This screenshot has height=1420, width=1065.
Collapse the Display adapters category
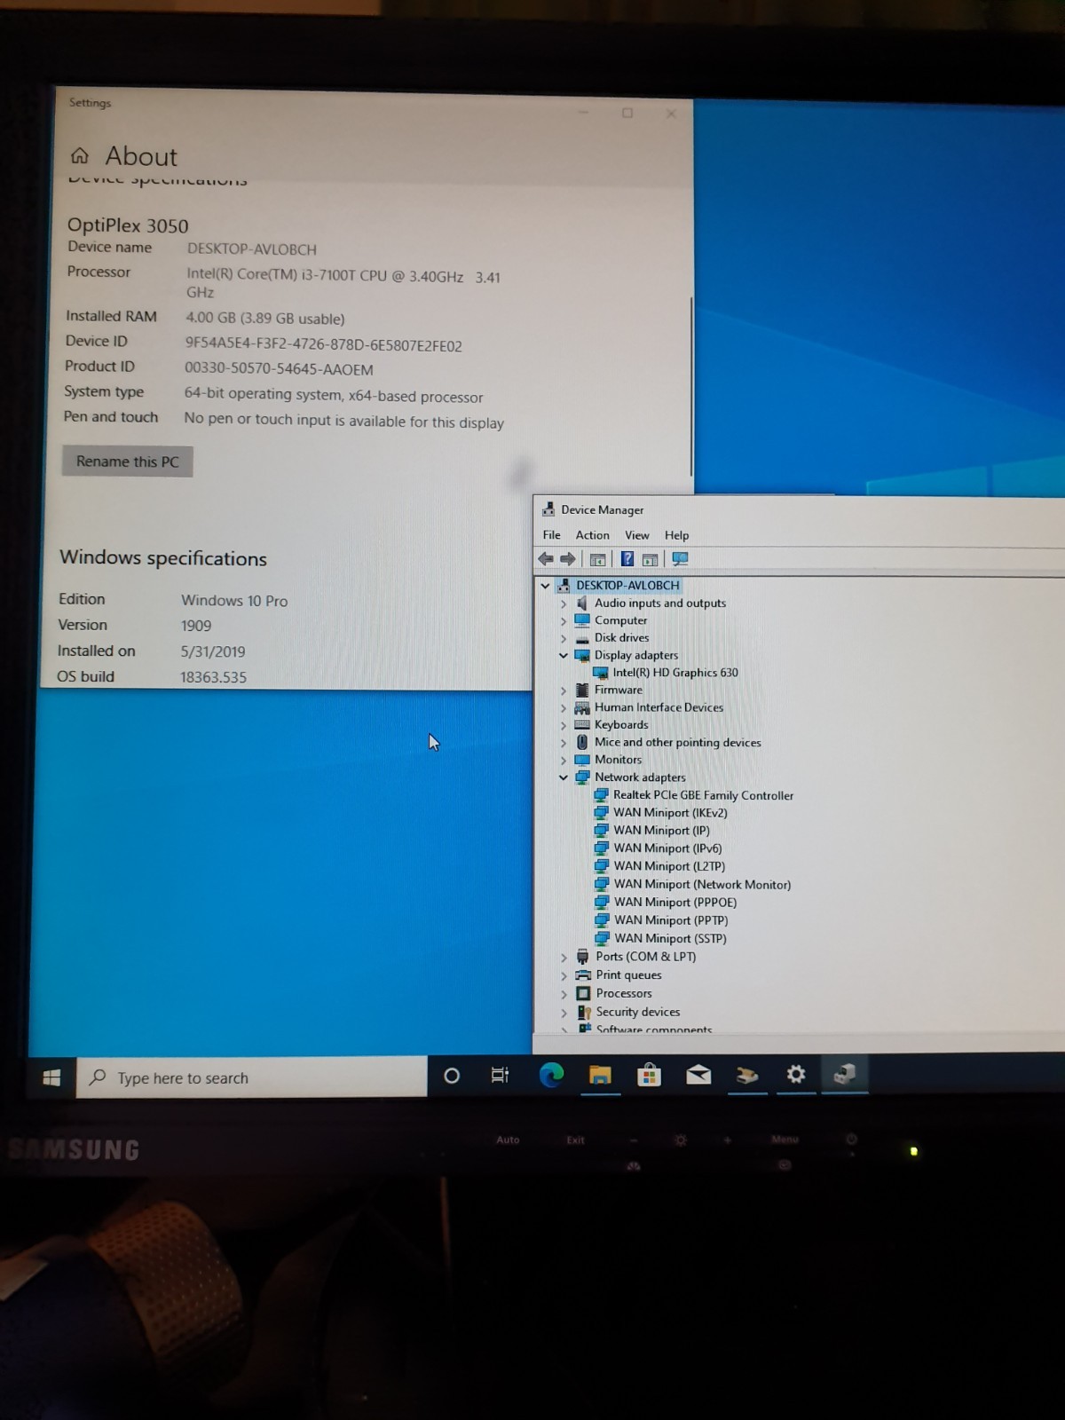coord(564,656)
